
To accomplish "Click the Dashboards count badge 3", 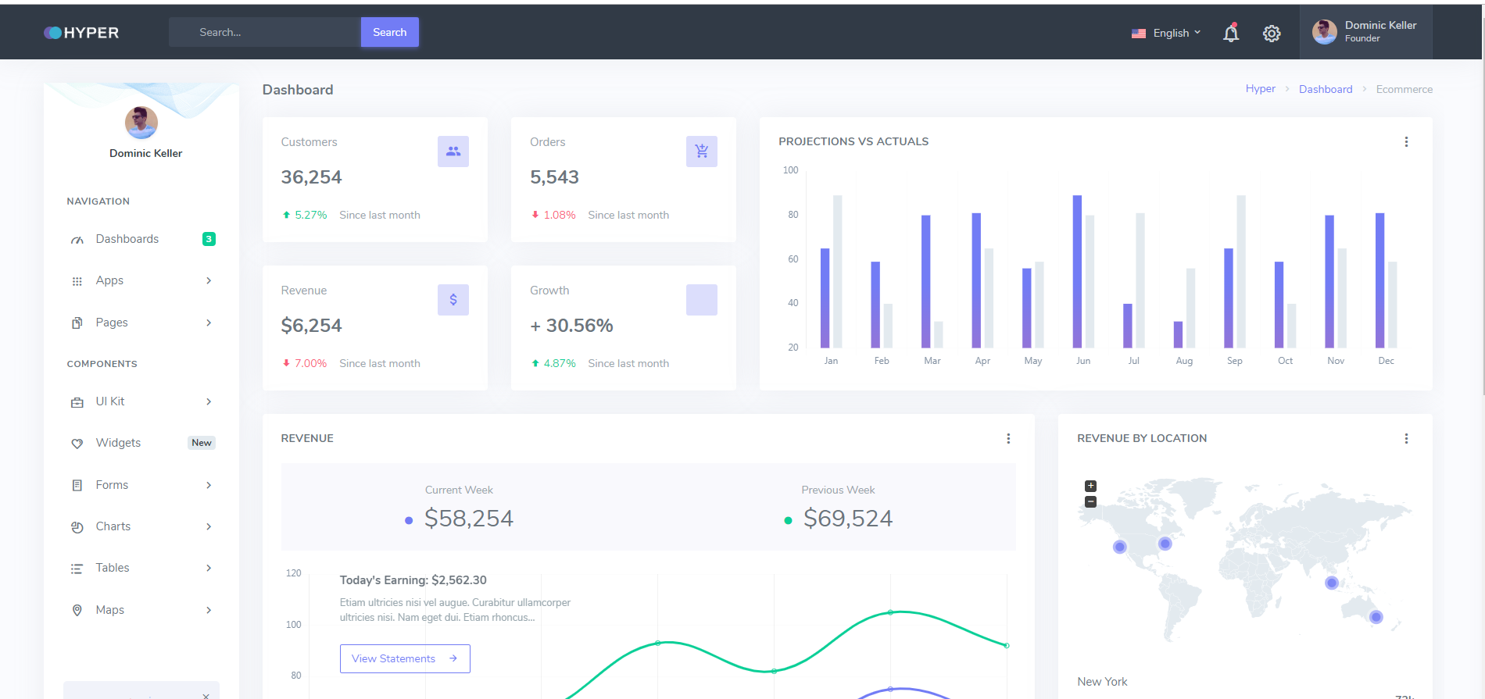I will (209, 239).
